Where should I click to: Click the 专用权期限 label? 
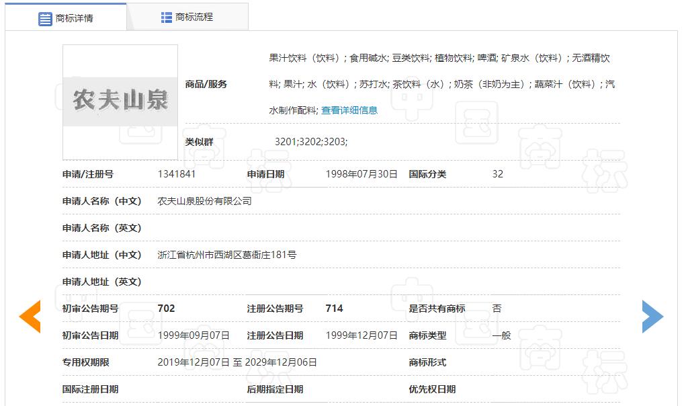pos(85,362)
